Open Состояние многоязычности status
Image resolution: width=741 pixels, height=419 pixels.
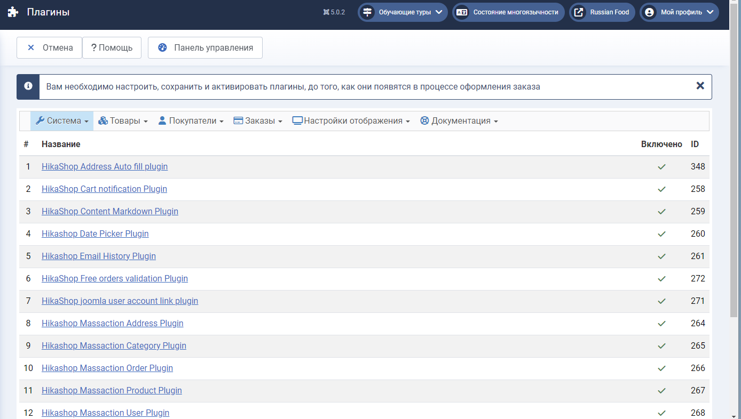[508, 12]
